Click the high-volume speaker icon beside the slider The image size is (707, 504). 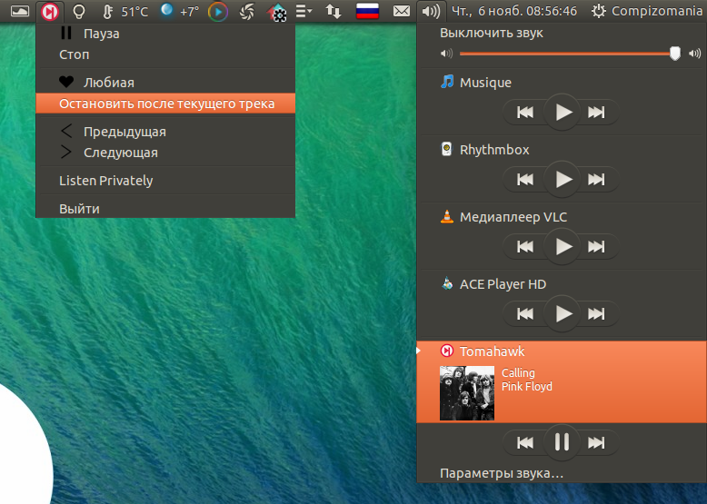pos(695,54)
